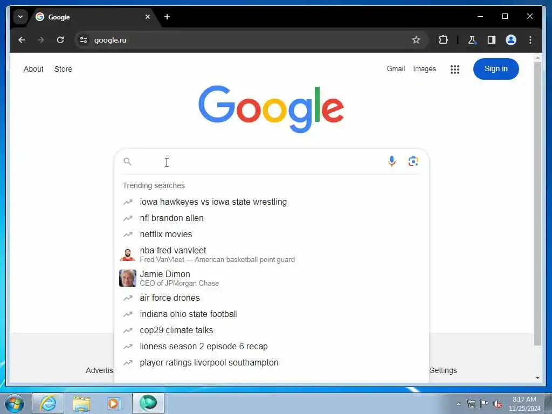
Task: Select suggestion netflix movies
Action: (x=272, y=234)
